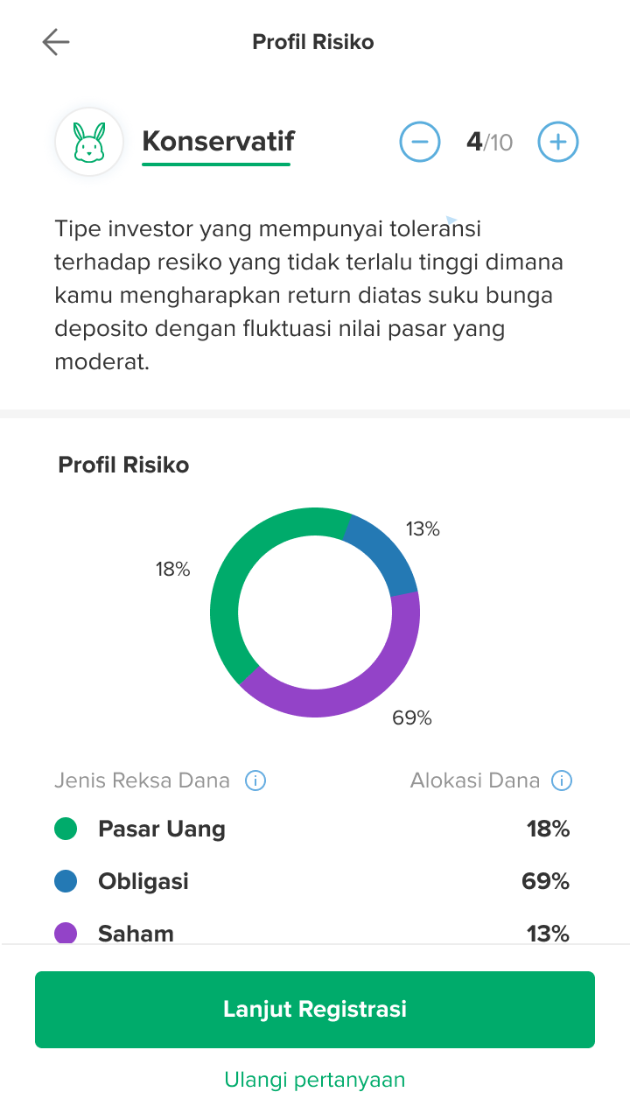
Task: Decrease risk score with minus icon
Action: coord(420,141)
